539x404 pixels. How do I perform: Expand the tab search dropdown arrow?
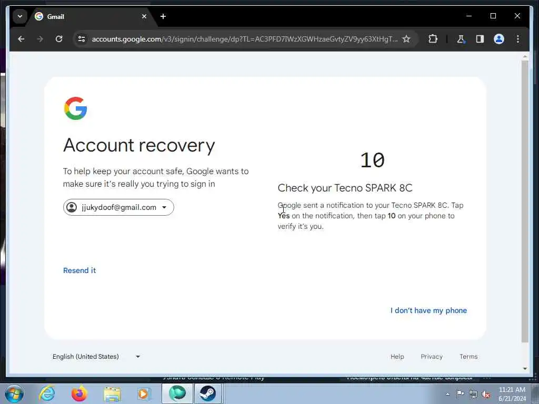tap(20, 16)
